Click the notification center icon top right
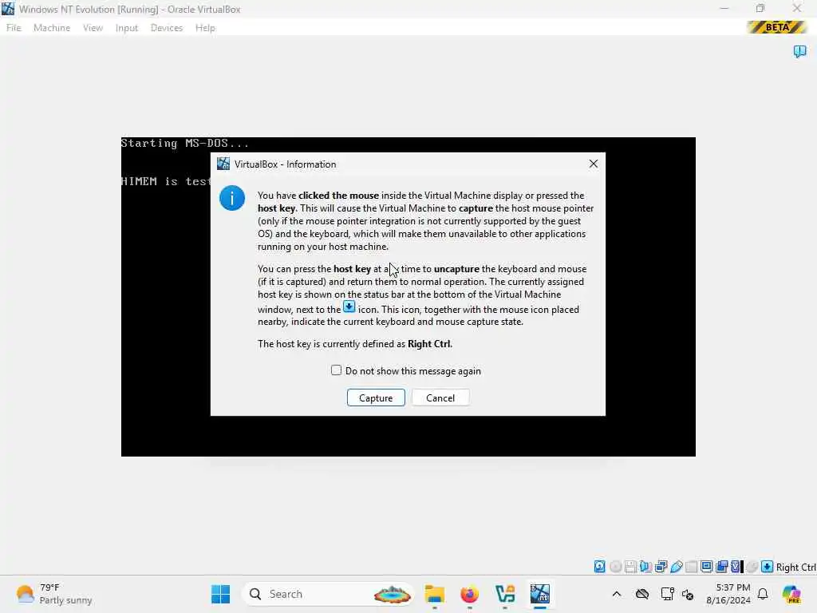The height and width of the screenshot is (613, 817). (799, 51)
